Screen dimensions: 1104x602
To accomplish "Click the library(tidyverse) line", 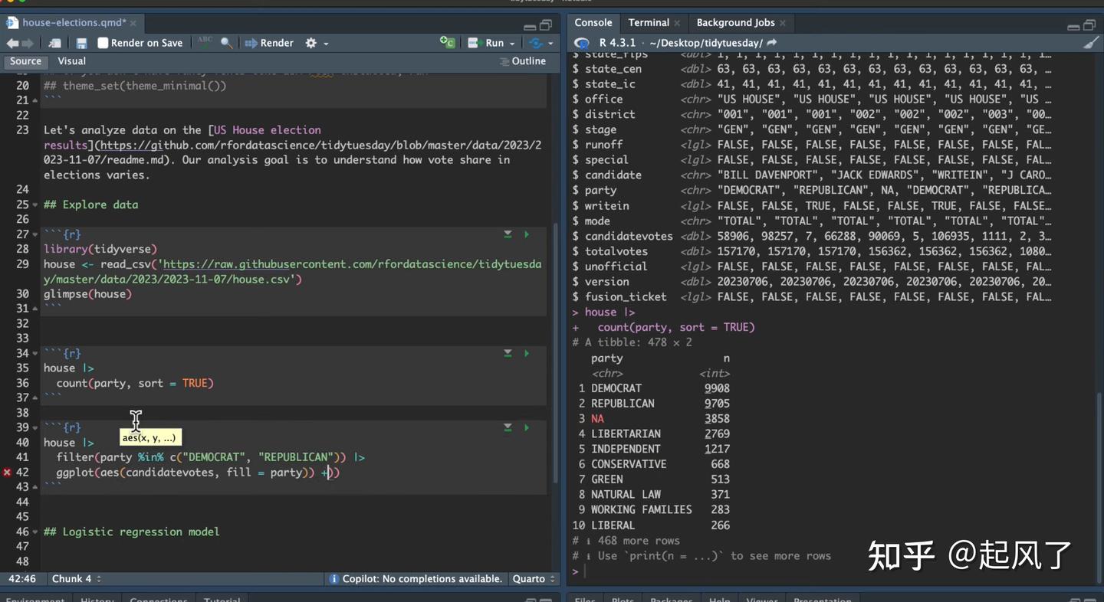I will click(x=100, y=249).
